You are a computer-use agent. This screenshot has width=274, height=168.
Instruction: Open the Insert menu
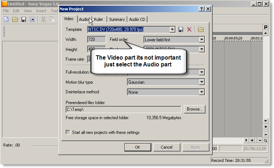tap(41, 11)
